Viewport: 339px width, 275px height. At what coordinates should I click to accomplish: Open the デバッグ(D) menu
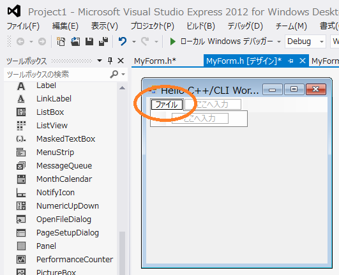point(245,26)
